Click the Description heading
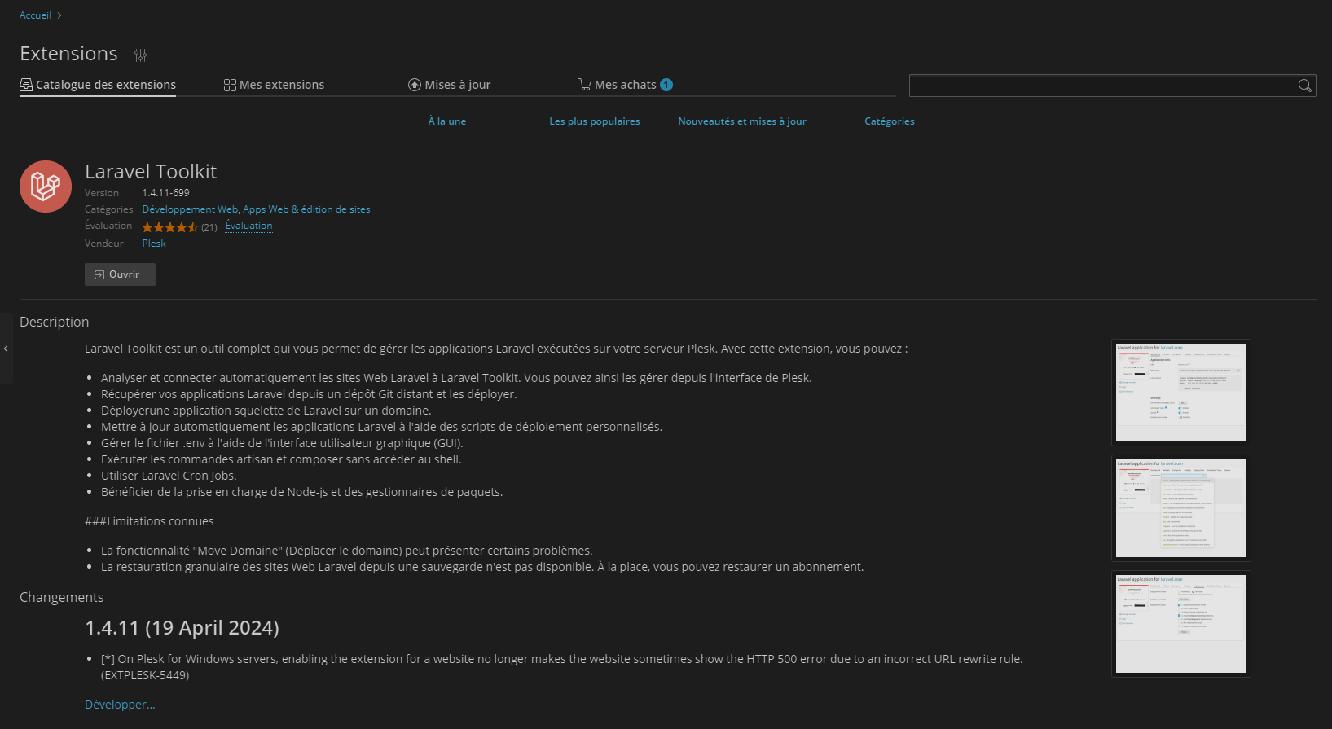This screenshot has height=729, width=1332. click(x=54, y=323)
